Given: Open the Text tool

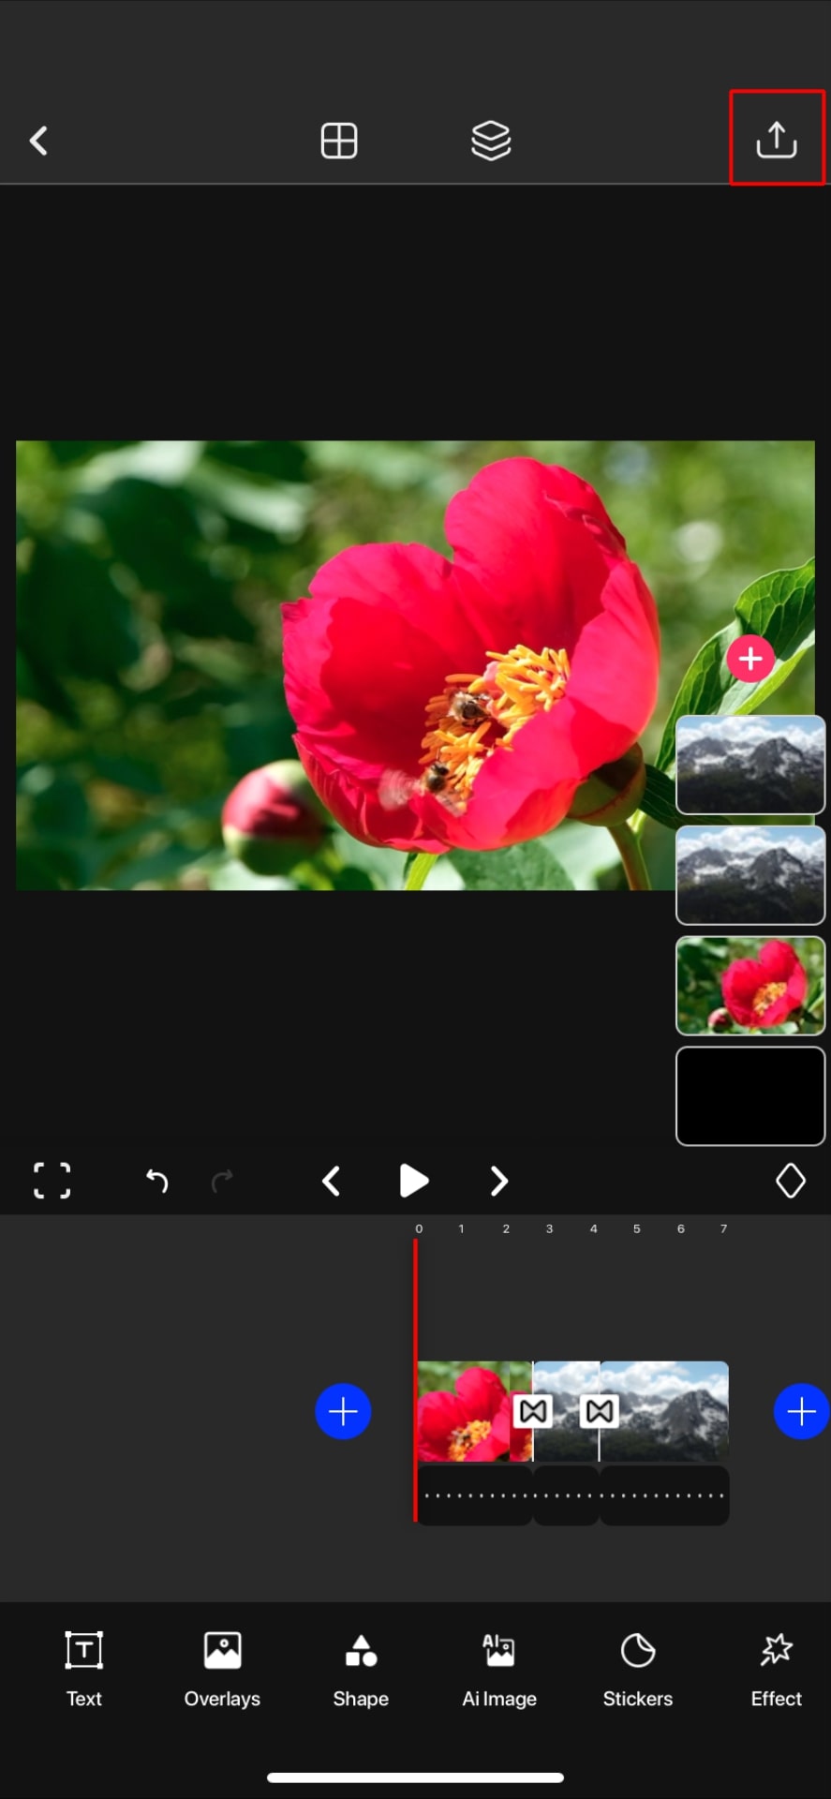Looking at the screenshot, I should [x=83, y=1669].
